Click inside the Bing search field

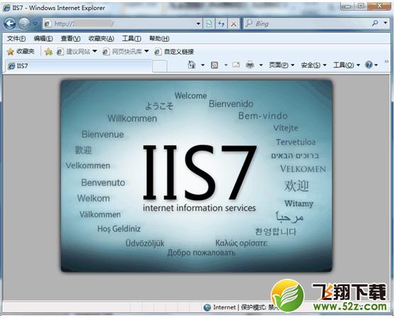point(308,23)
